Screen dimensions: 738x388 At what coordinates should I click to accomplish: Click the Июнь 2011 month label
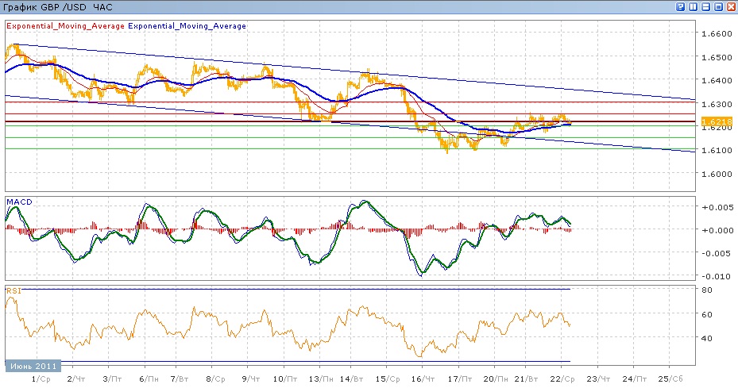click(33, 367)
